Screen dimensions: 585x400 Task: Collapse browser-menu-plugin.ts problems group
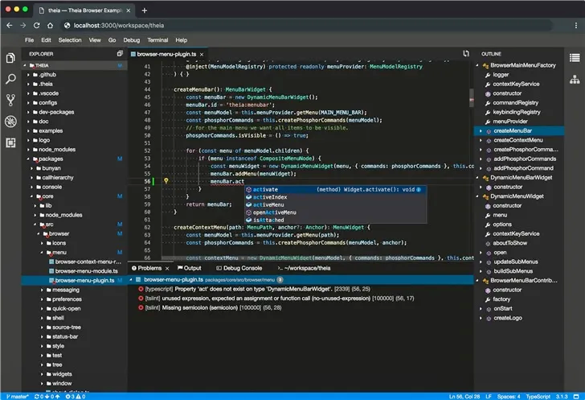(x=131, y=279)
